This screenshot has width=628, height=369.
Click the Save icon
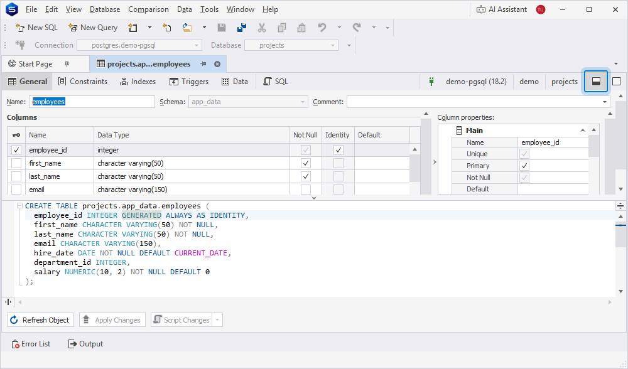tap(222, 28)
